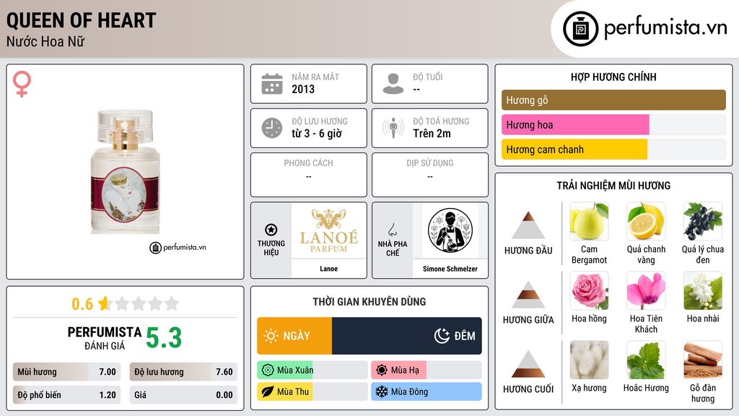Screen dimensions: 739x416
Task: Click the nose icon above Nhà pha chế
Action: (392, 230)
